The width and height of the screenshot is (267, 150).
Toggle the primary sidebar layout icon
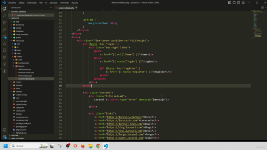[229, 2]
